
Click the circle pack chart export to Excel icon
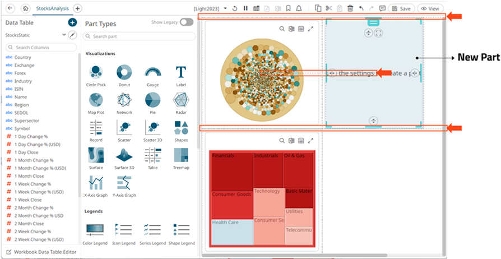pos(291,29)
